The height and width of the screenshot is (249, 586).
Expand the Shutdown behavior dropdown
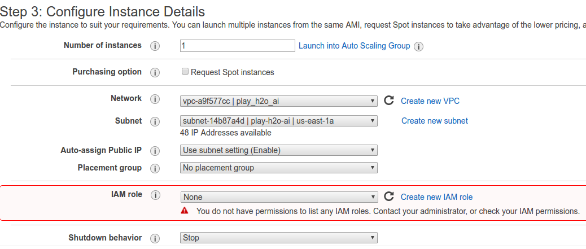[x=279, y=238]
